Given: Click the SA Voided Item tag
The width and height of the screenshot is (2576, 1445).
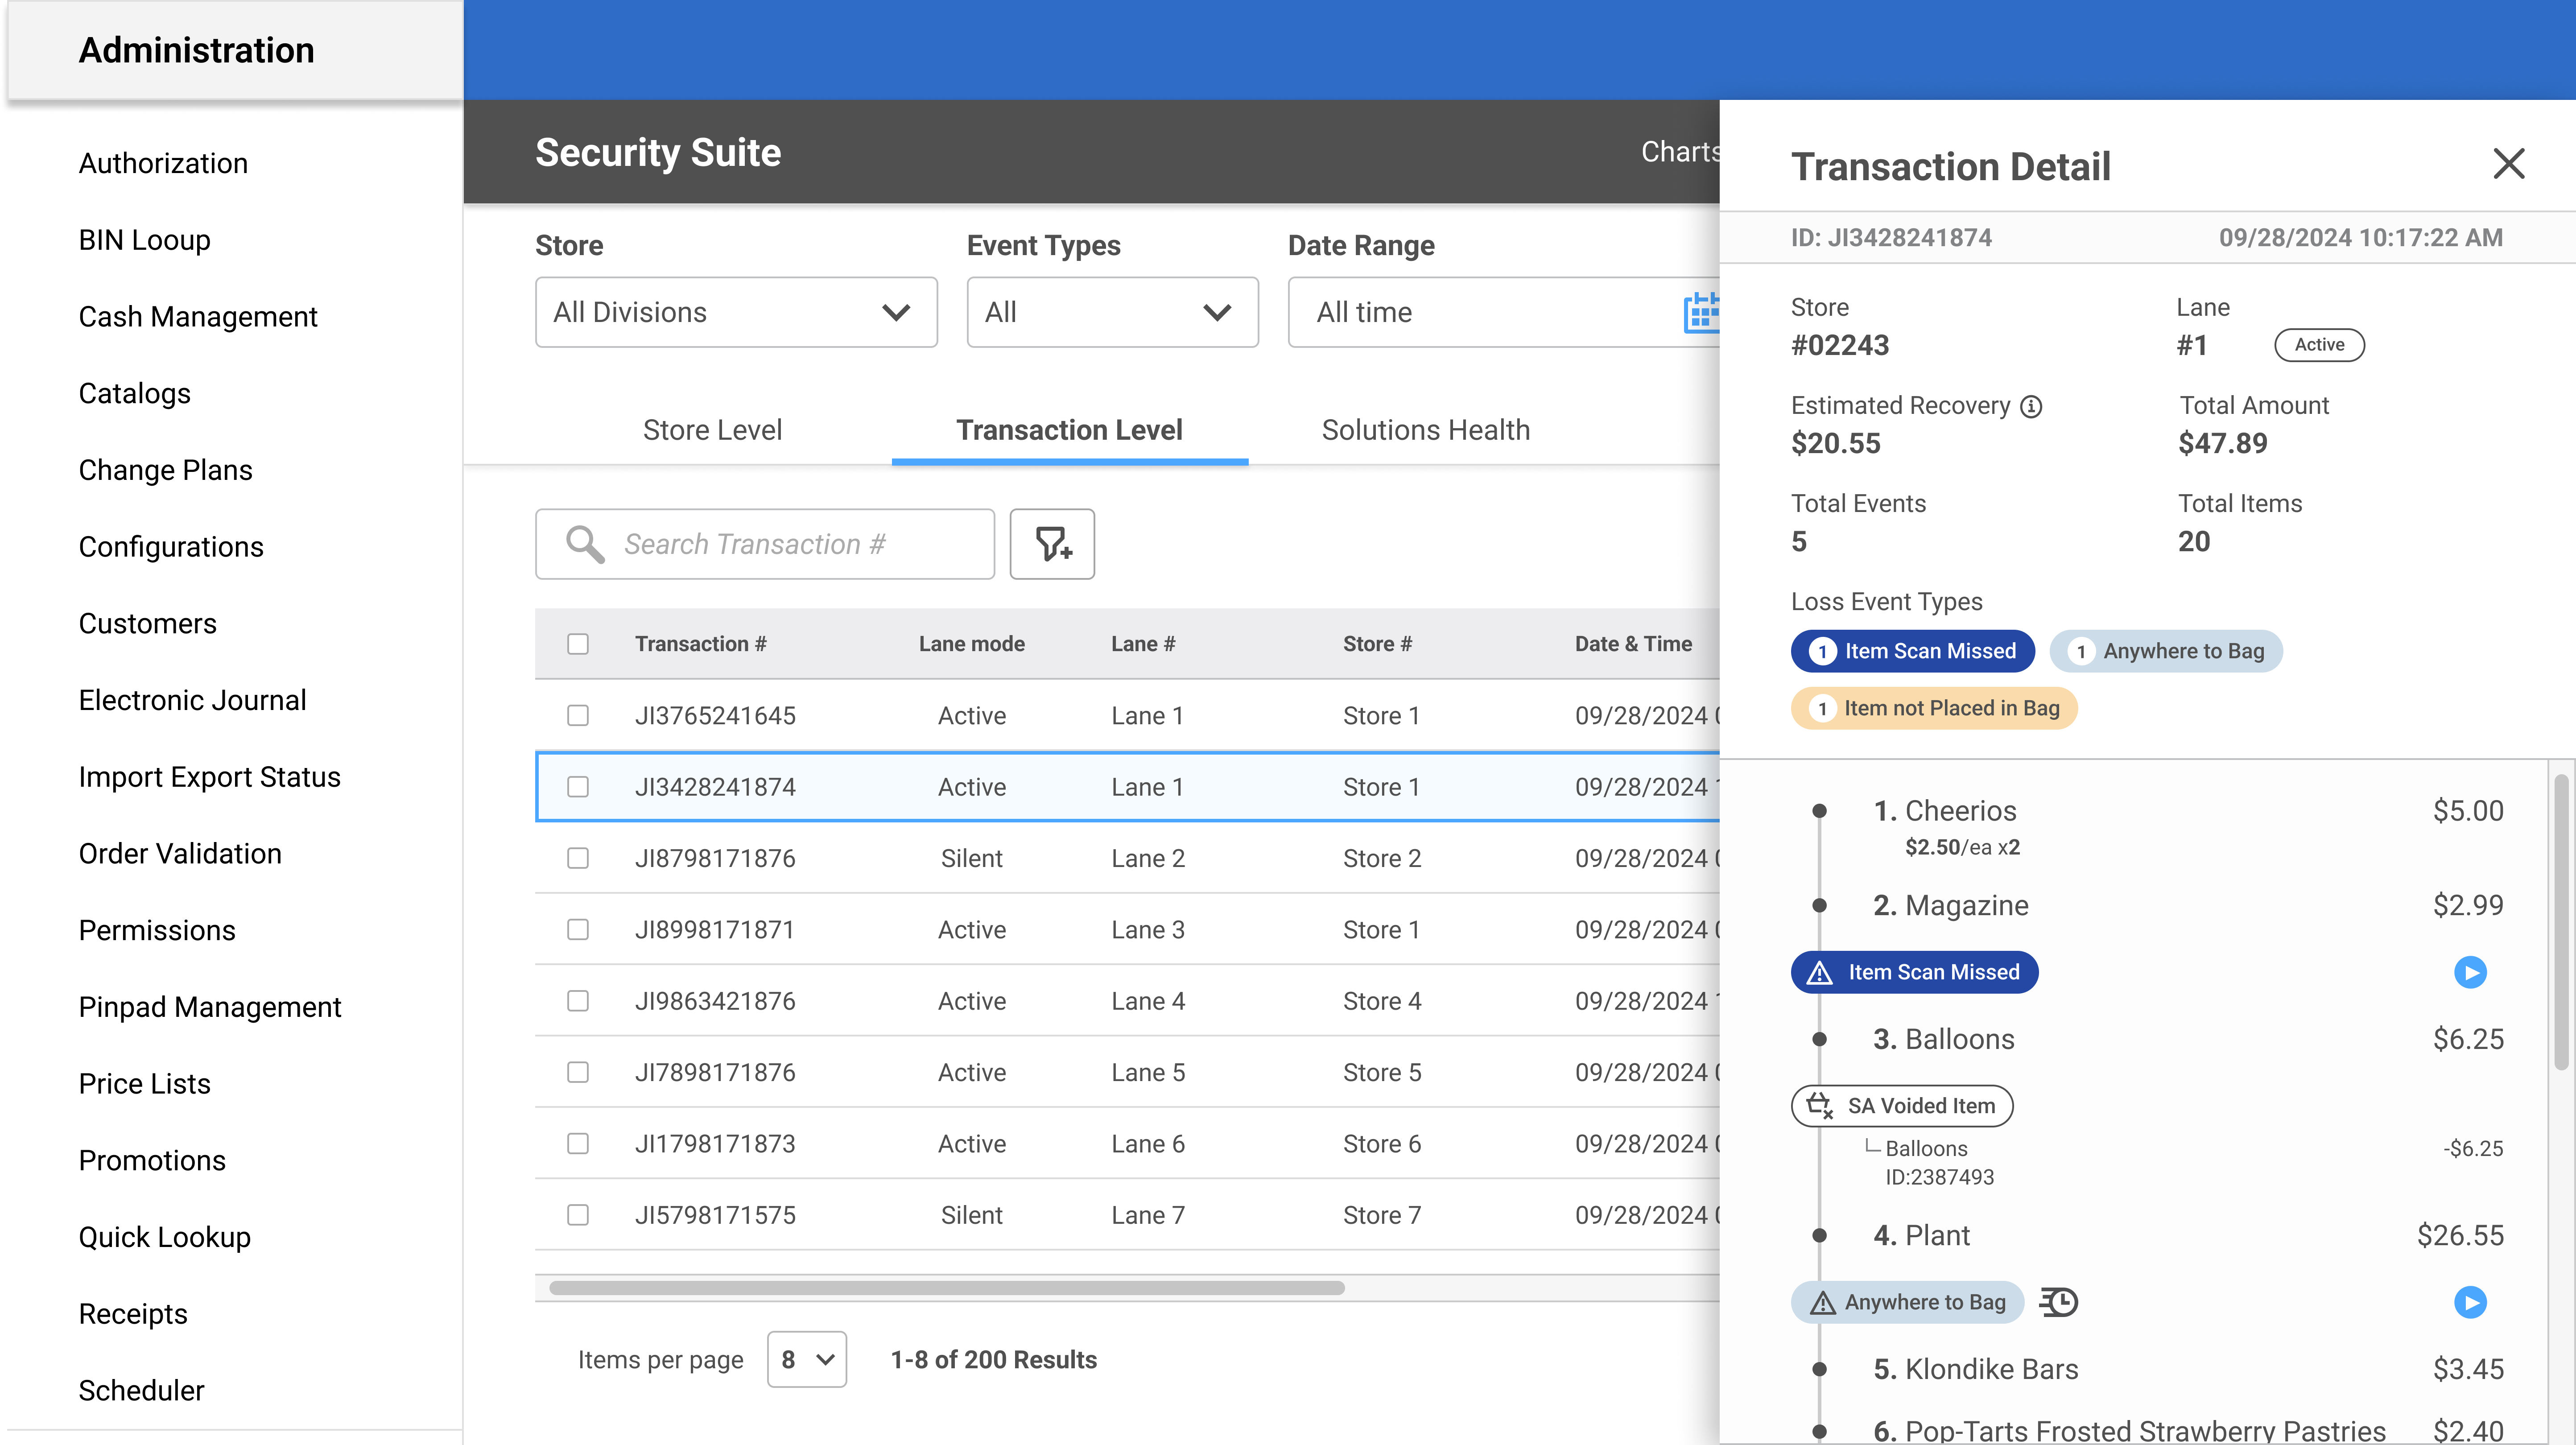Looking at the screenshot, I should (x=1902, y=1106).
